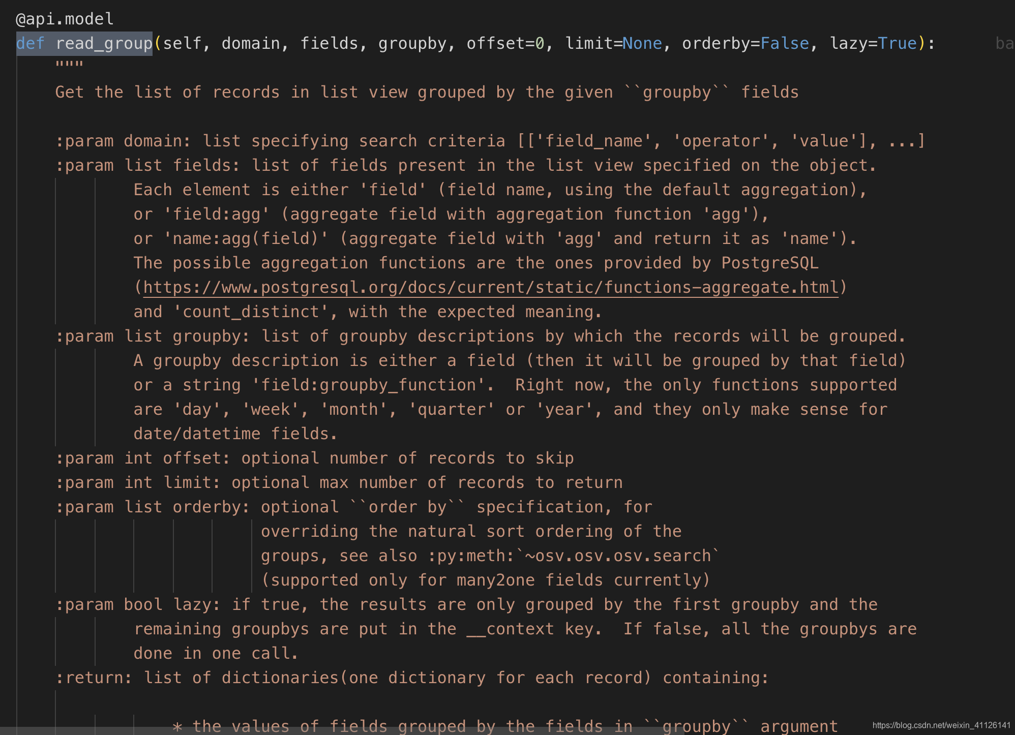Click the 'def' keyword
The height and width of the screenshot is (735, 1015).
click(x=30, y=44)
